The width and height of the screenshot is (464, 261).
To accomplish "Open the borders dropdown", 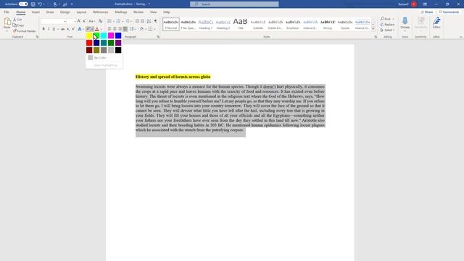I will pyautogui.click(x=154, y=29).
